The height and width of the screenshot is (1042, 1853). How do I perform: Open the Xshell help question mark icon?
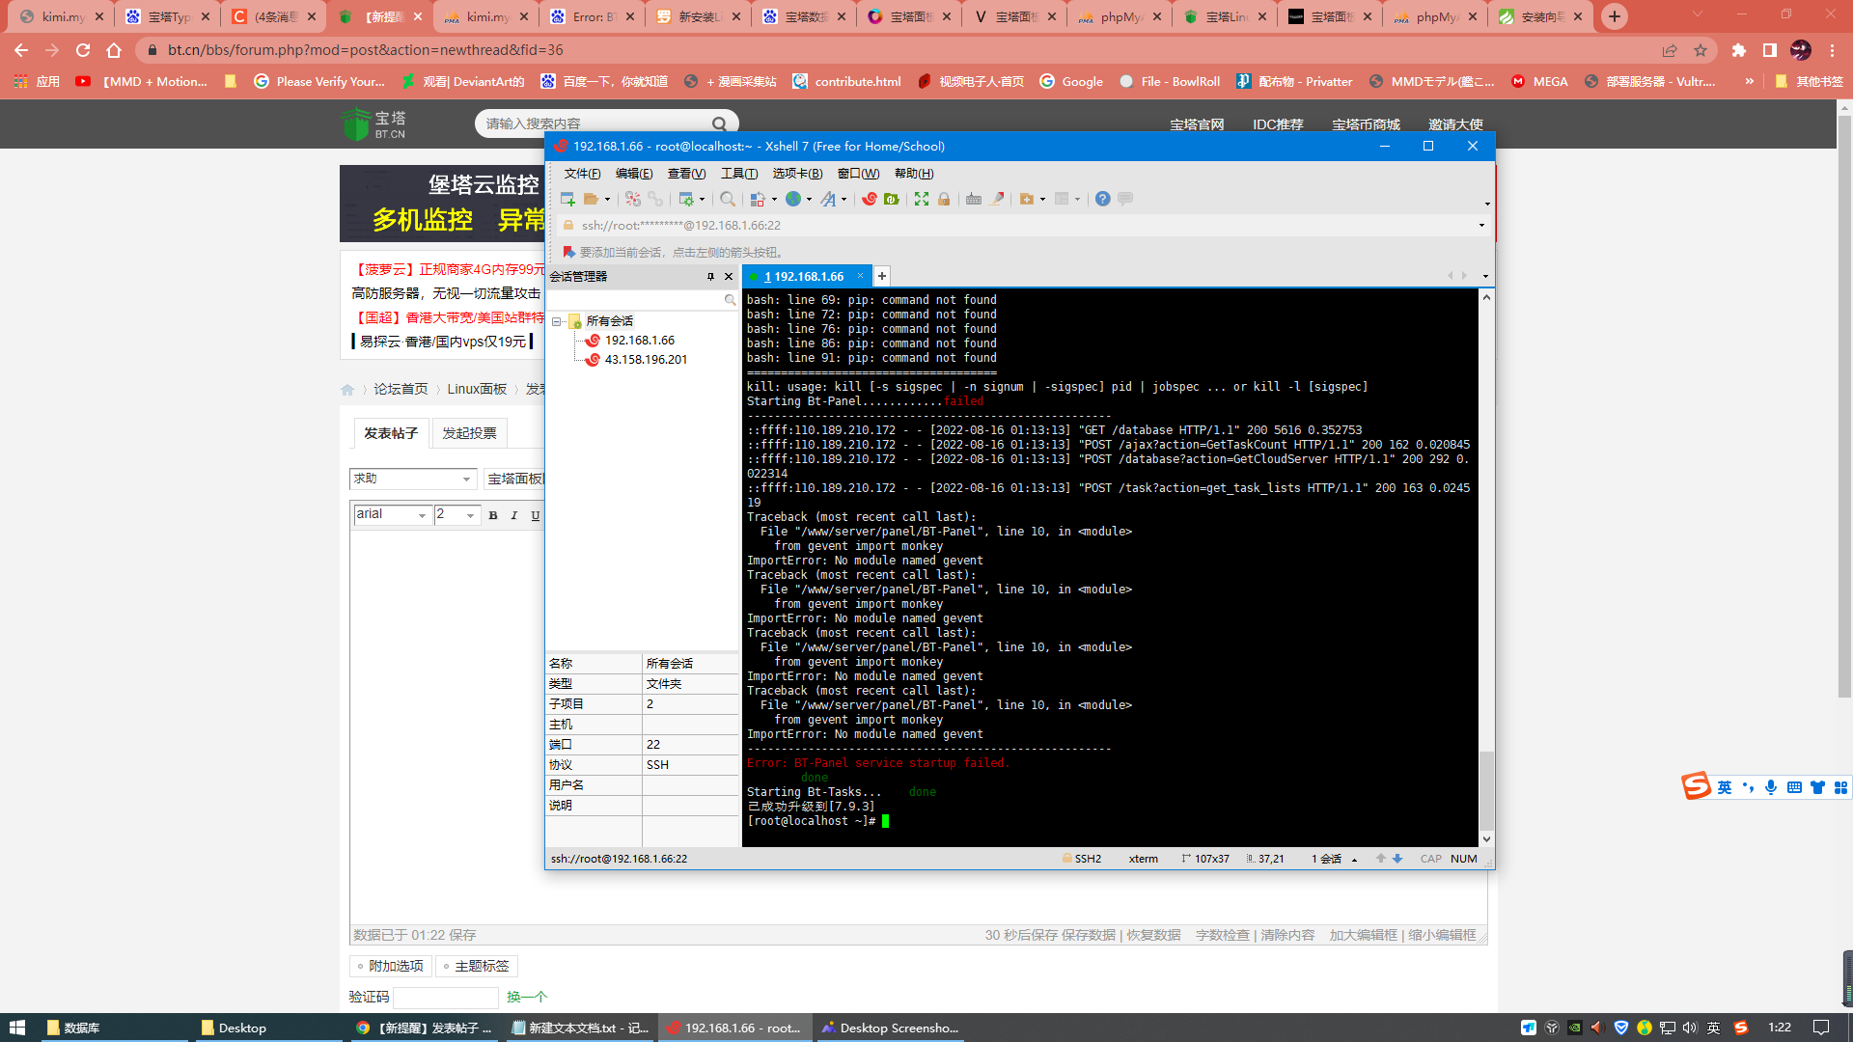point(1102,199)
